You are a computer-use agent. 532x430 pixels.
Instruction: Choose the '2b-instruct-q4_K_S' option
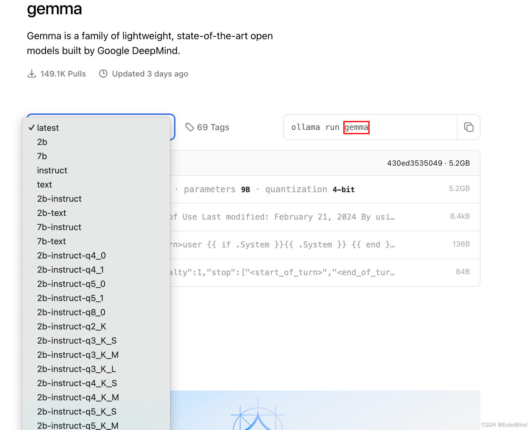click(x=96, y=383)
